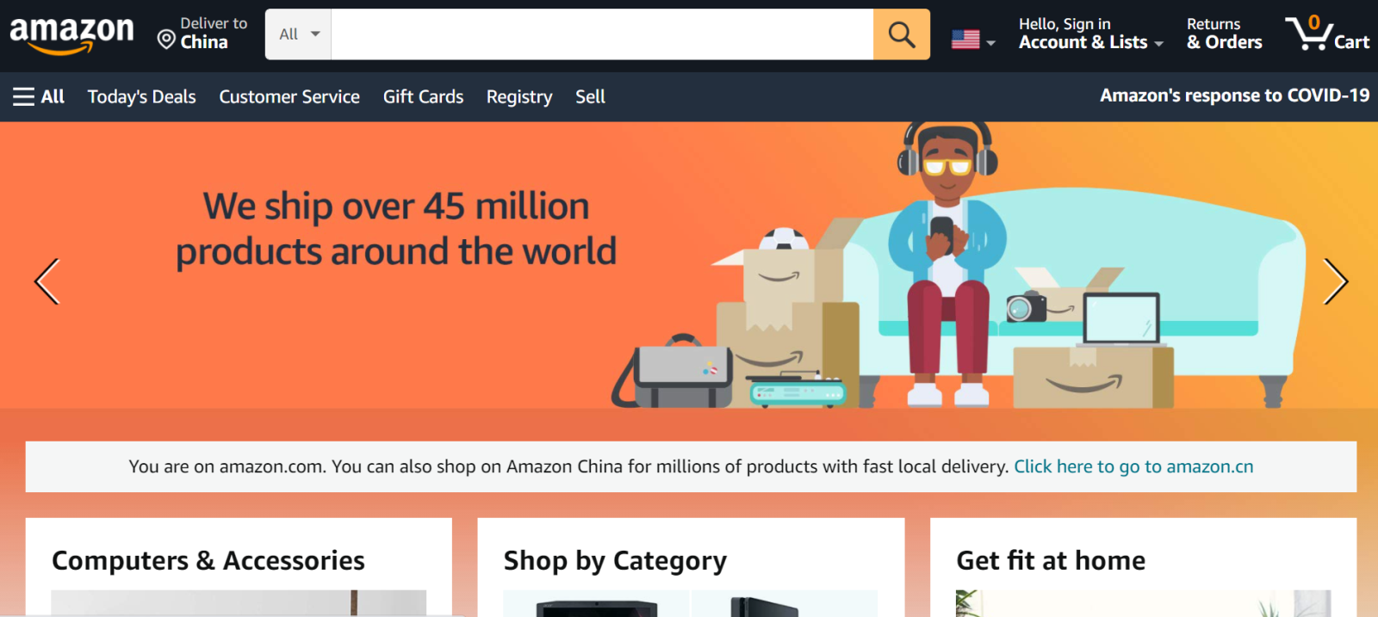The image size is (1378, 617).
Task: Go to previous banner slide arrow
Action: click(47, 281)
